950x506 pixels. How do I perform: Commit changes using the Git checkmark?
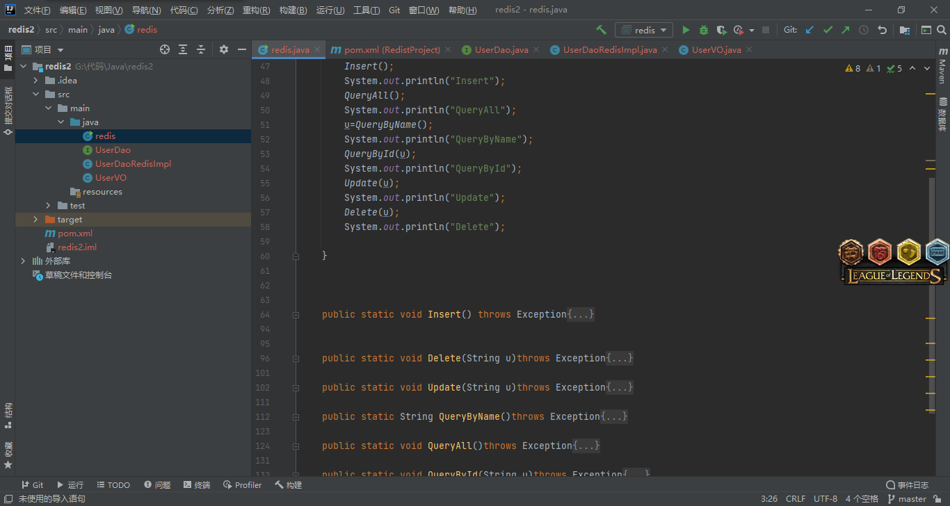pos(828,30)
